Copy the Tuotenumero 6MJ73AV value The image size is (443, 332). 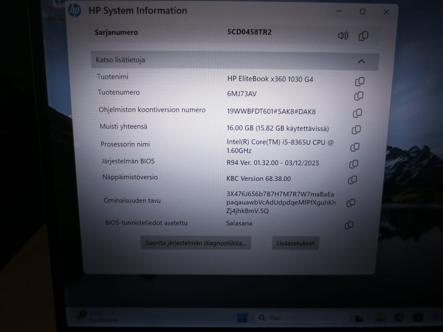pos(359,96)
